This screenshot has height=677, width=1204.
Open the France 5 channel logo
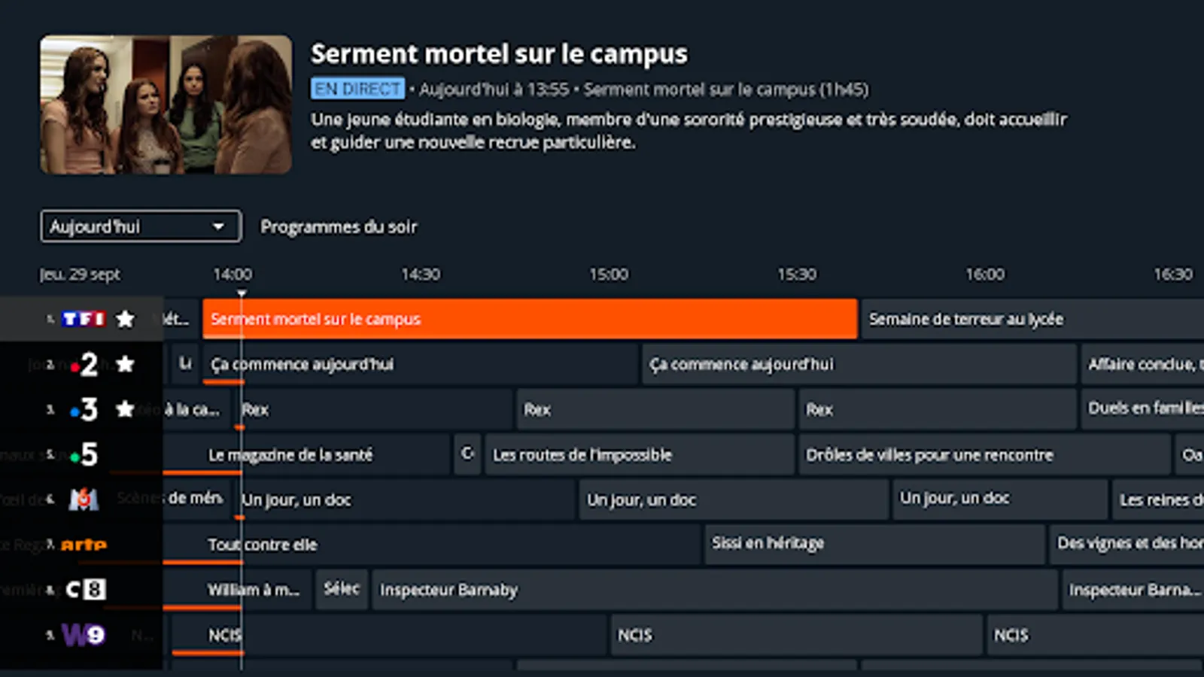[x=86, y=454]
